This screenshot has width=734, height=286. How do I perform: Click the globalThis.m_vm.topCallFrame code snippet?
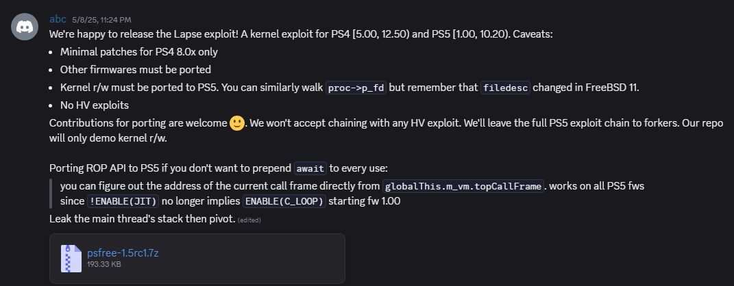(x=464, y=186)
